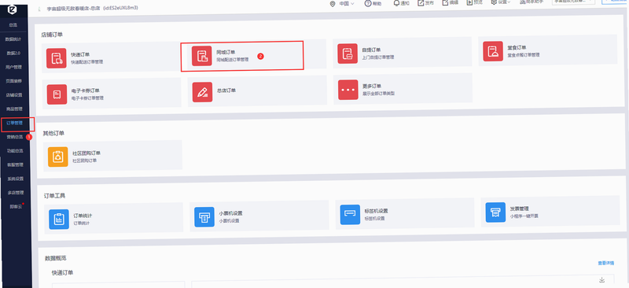Click the red 自提订单 icon

[x=348, y=54]
